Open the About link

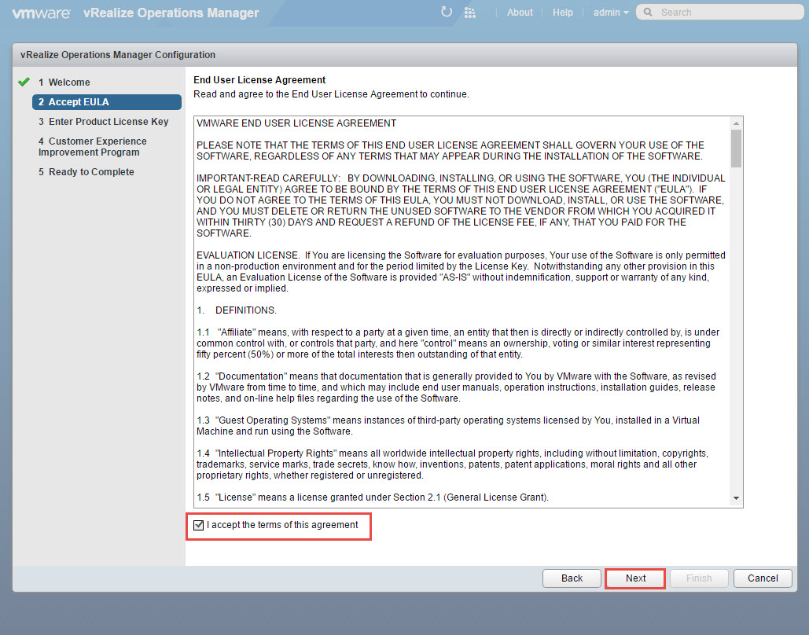click(x=520, y=13)
